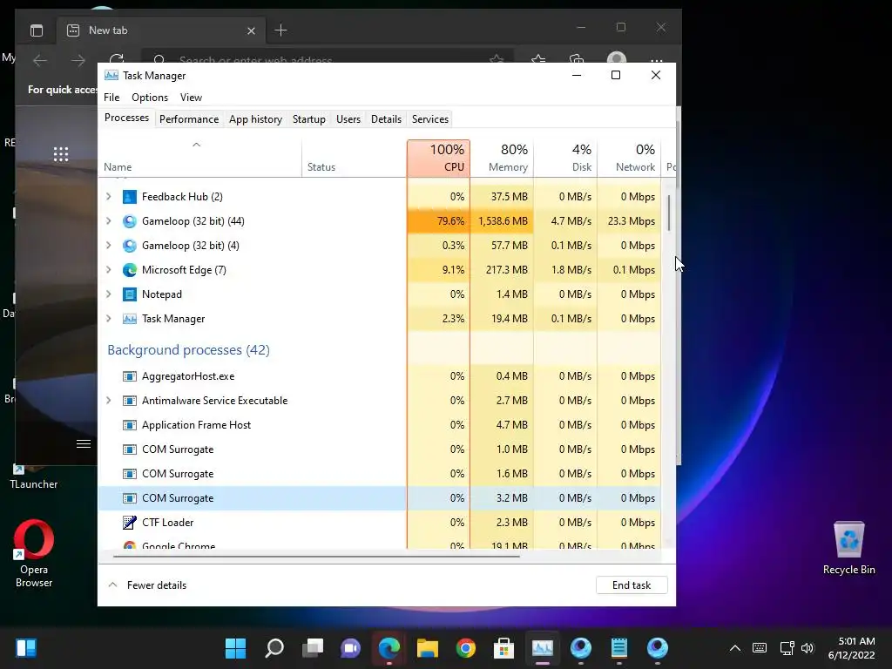Sort by Status column header
The image size is (892, 669).
[355, 159]
